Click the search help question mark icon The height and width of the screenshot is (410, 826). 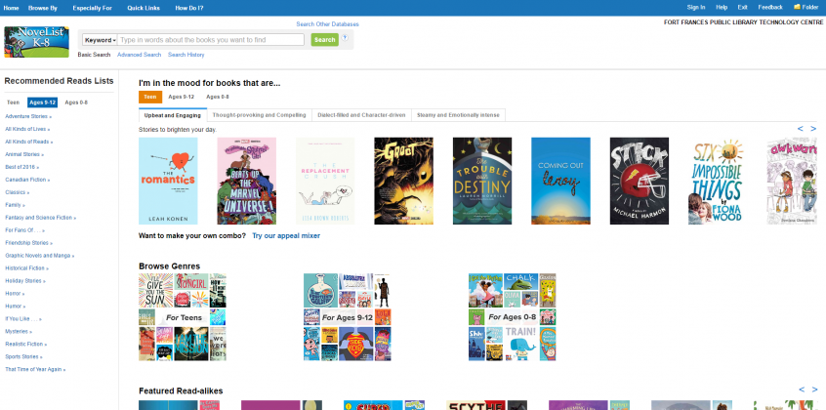(x=345, y=37)
